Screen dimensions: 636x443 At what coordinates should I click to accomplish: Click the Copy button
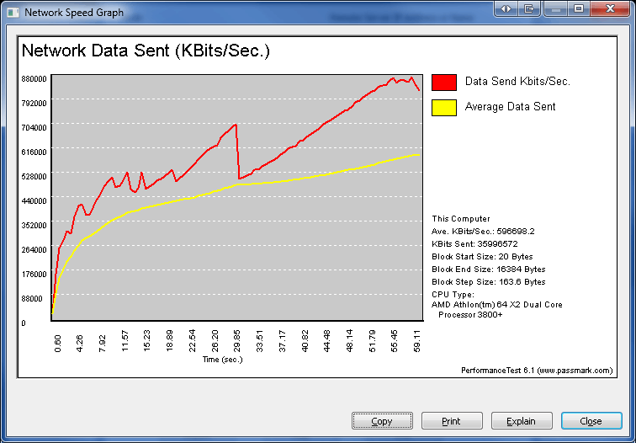[382, 420]
